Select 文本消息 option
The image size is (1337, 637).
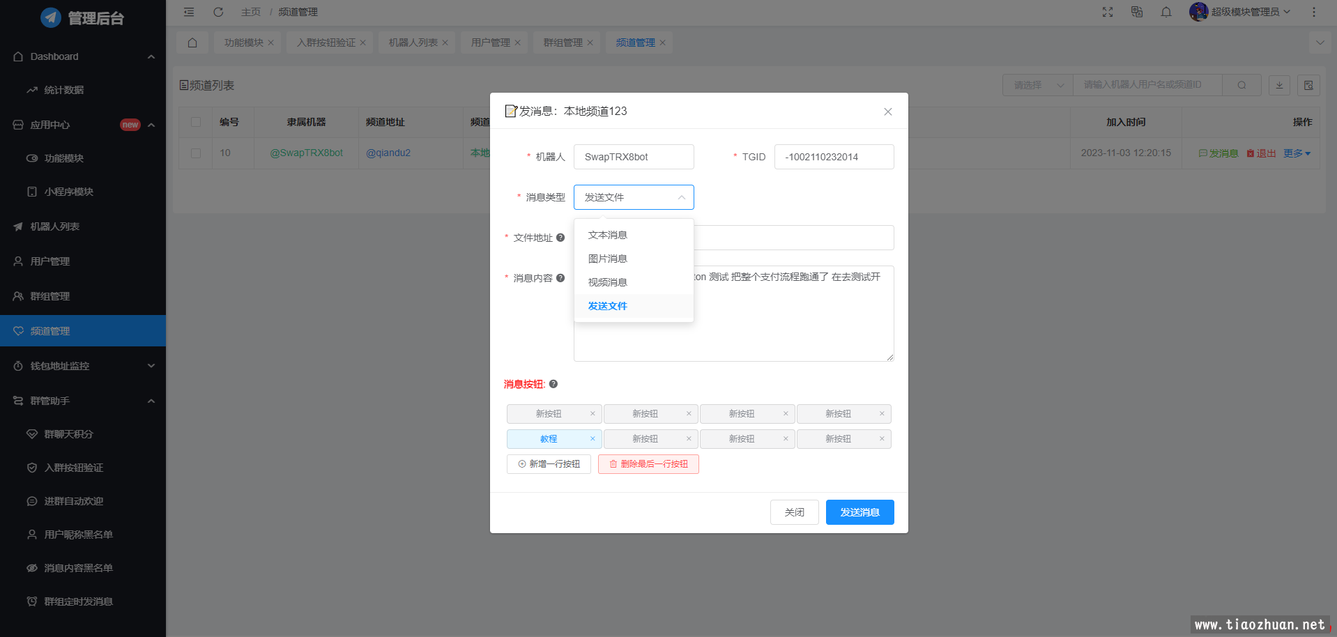(x=607, y=235)
